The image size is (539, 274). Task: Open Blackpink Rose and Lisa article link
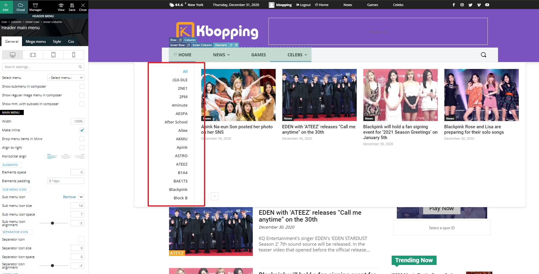coord(474,129)
